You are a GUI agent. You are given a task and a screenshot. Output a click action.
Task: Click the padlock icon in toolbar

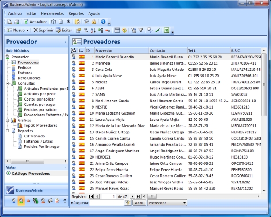93,21
